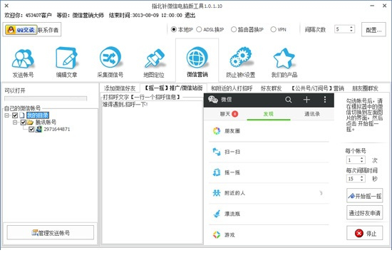Open the 发送帐号 section icon

(23, 58)
